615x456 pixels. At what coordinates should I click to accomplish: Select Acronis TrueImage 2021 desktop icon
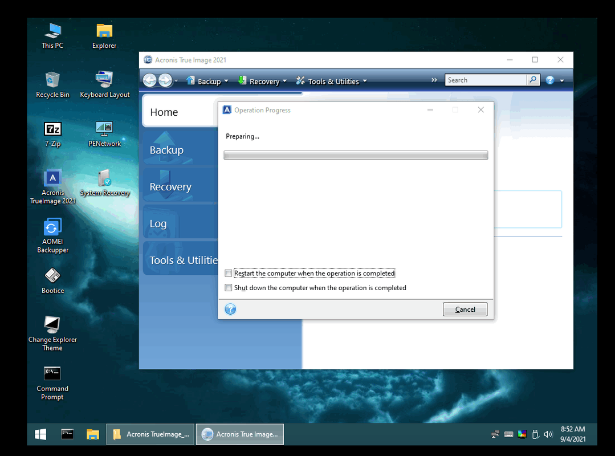[x=52, y=186]
